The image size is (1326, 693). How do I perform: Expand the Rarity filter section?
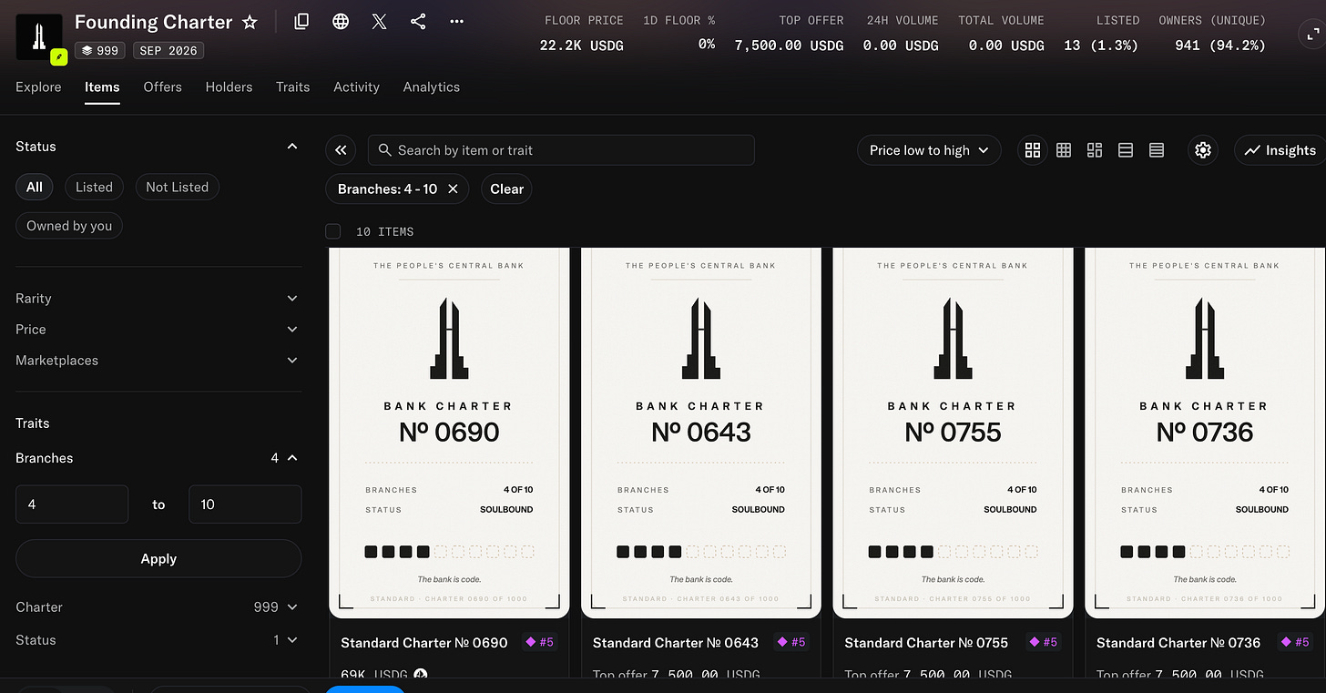[158, 299]
